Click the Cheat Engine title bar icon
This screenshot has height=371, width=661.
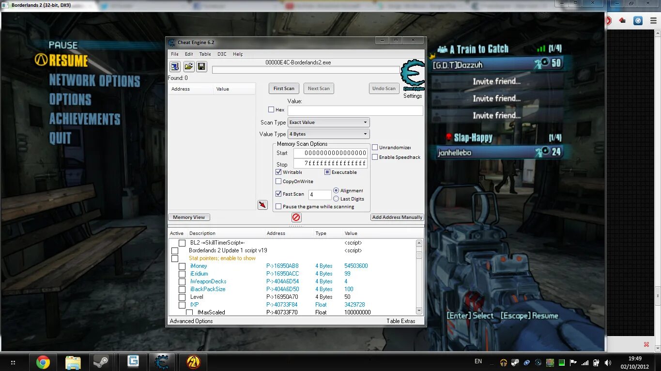click(x=171, y=43)
